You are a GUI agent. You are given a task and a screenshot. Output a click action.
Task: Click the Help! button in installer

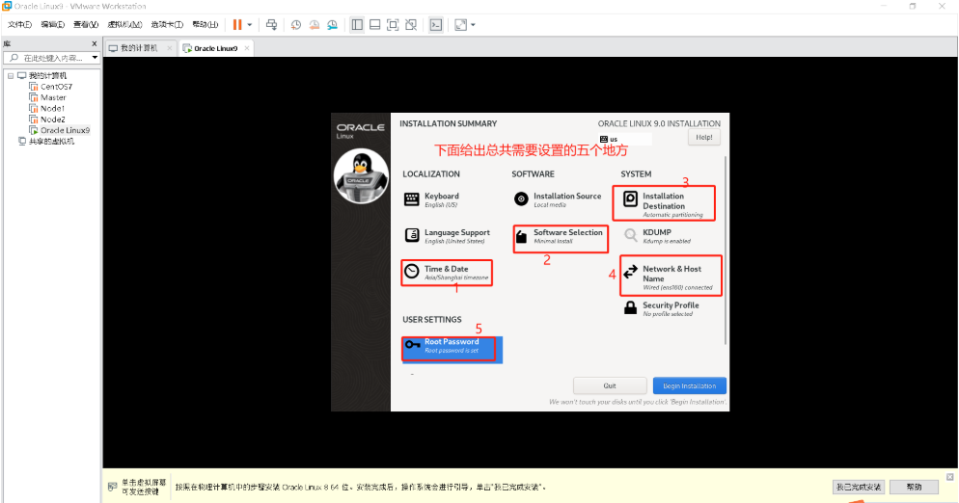(x=704, y=138)
